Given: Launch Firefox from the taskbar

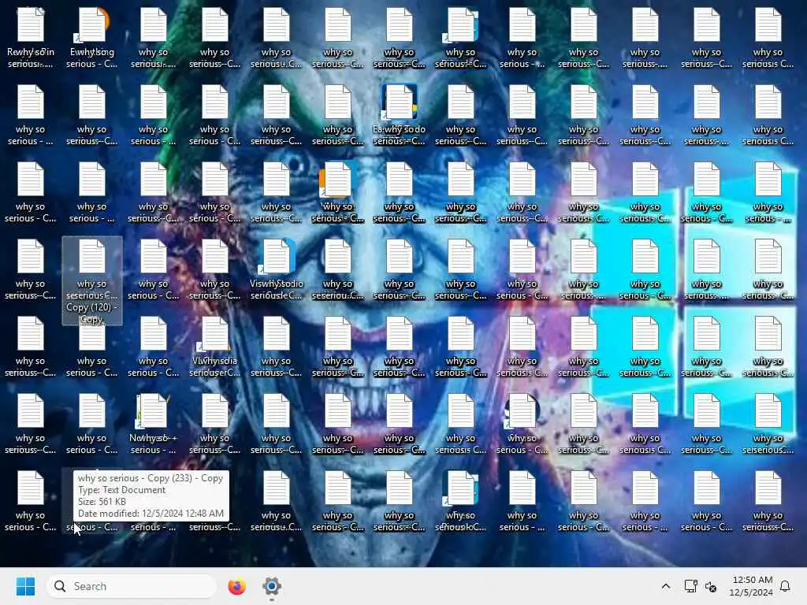Looking at the screenshot, I should click(236, 586).
